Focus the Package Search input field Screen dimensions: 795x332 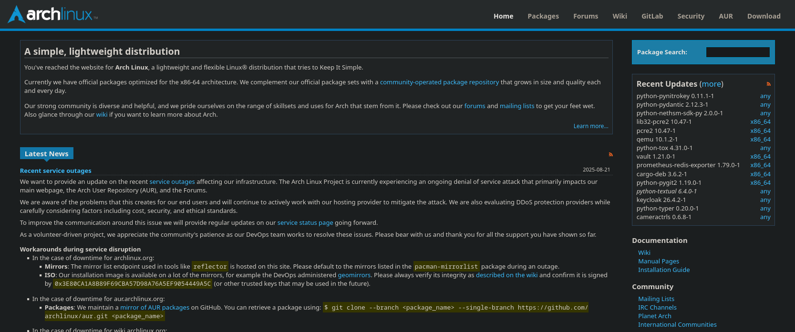tap(738, 52)
